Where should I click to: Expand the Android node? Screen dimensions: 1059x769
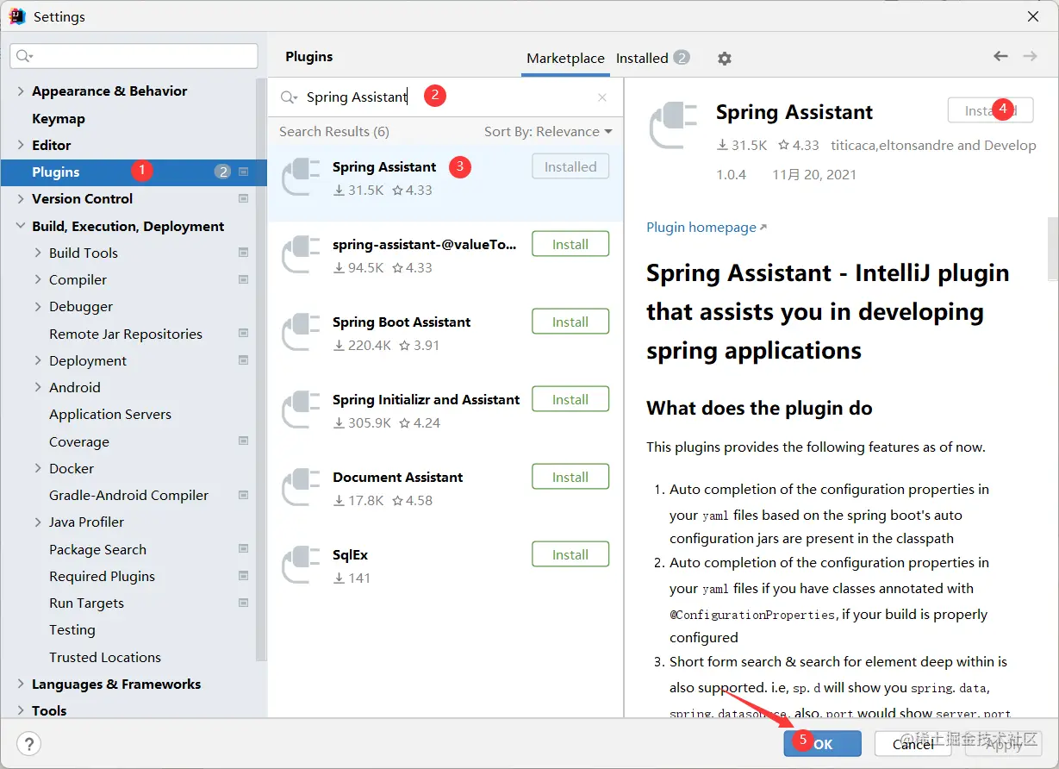click(x=38, y=387)
